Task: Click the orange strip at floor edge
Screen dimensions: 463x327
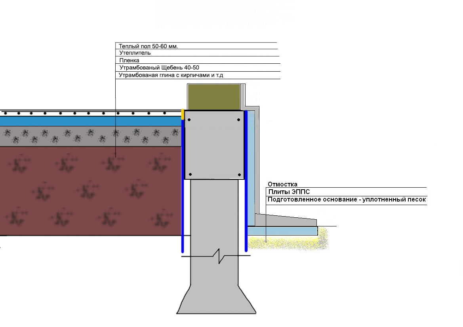Action: (x=183, y=114)
